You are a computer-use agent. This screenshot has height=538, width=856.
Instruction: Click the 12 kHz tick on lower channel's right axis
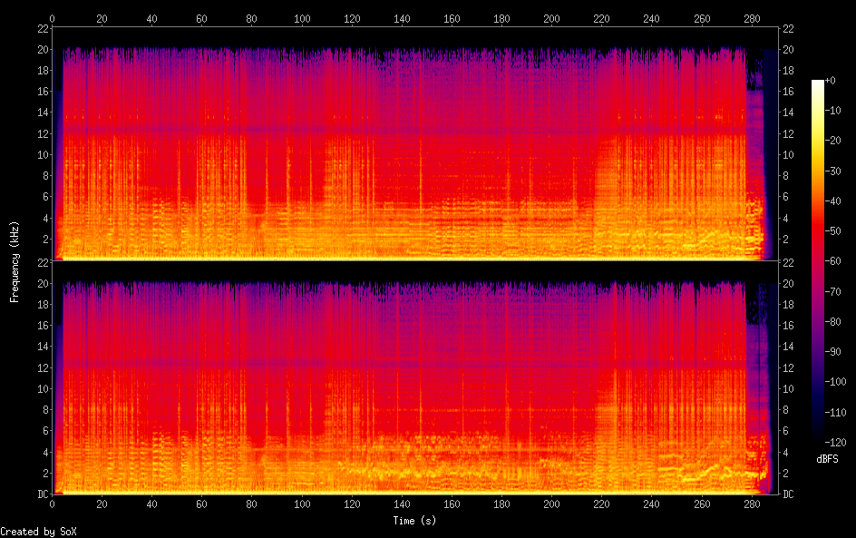tap(788, 367)
